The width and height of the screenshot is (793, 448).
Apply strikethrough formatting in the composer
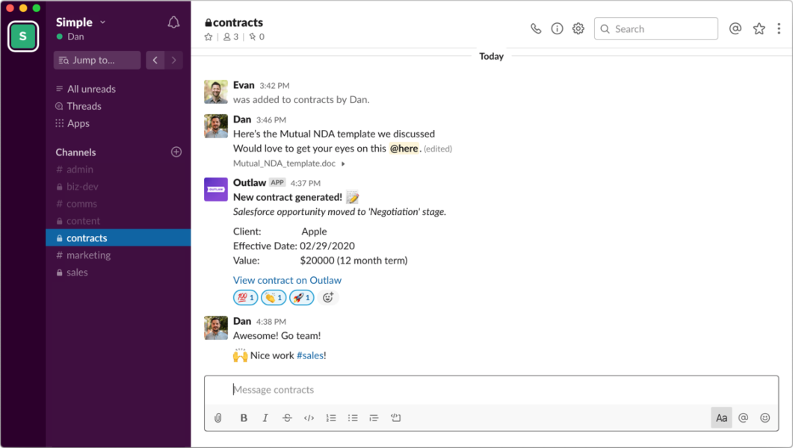point(287,417)
